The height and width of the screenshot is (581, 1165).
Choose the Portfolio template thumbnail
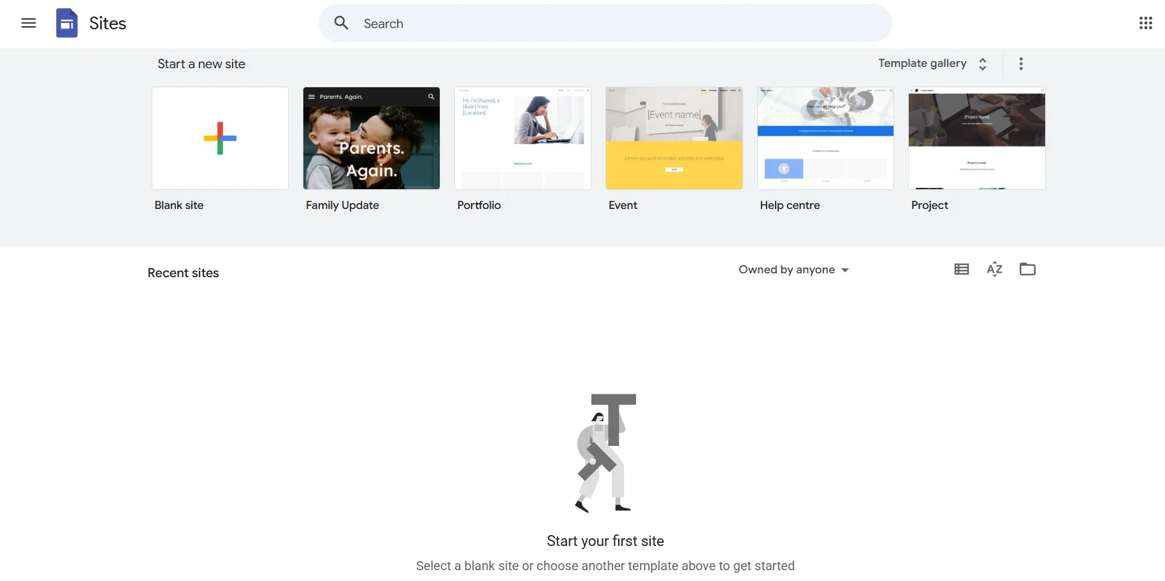(523, 138)
